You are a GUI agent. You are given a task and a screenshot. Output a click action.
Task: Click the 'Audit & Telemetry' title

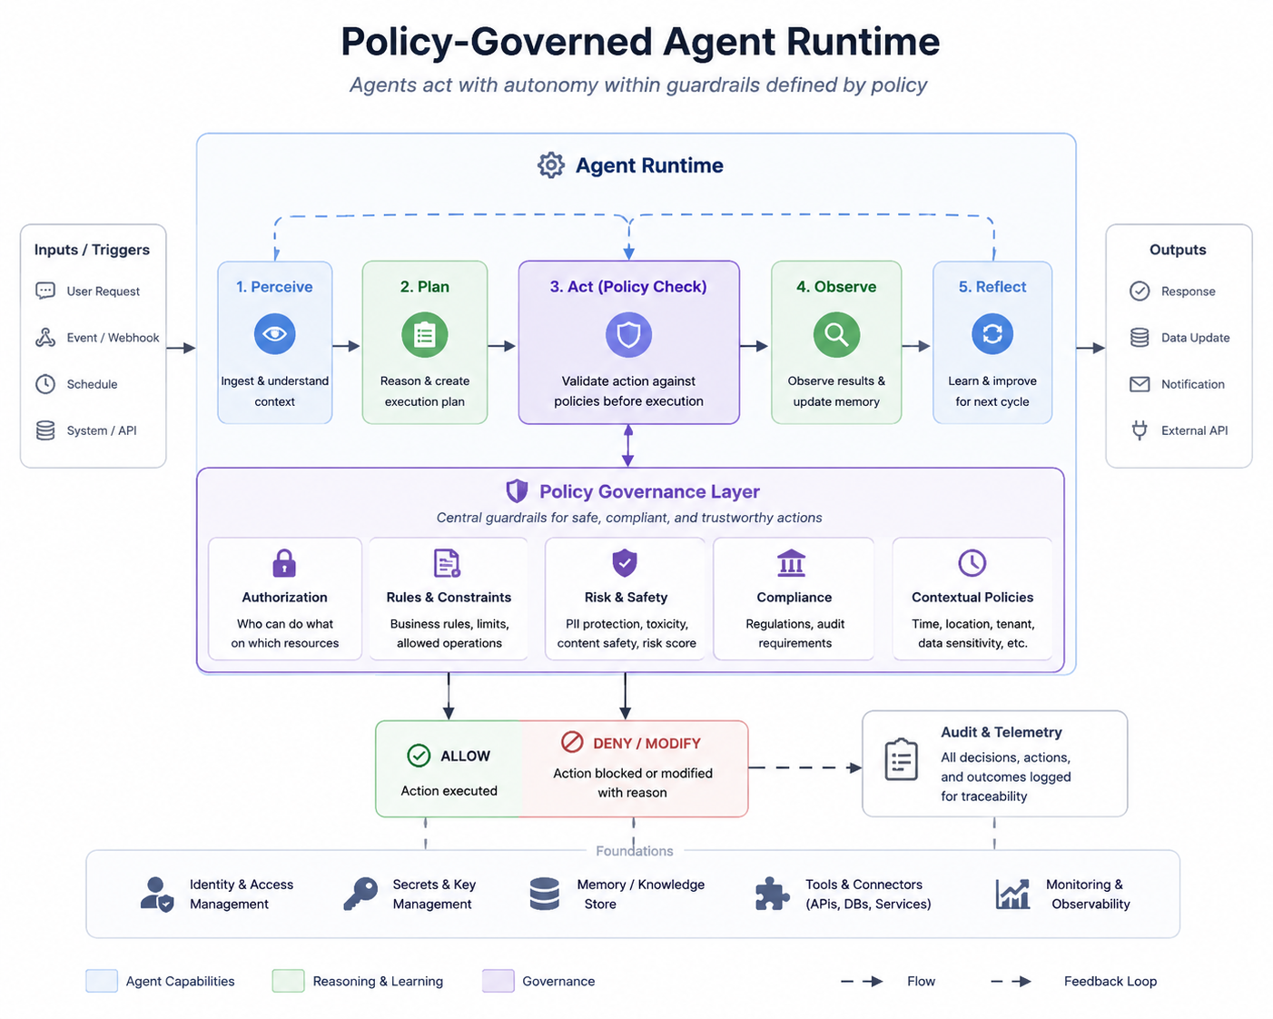1002,732
